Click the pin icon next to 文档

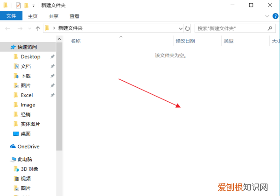(x=52, y=66)
